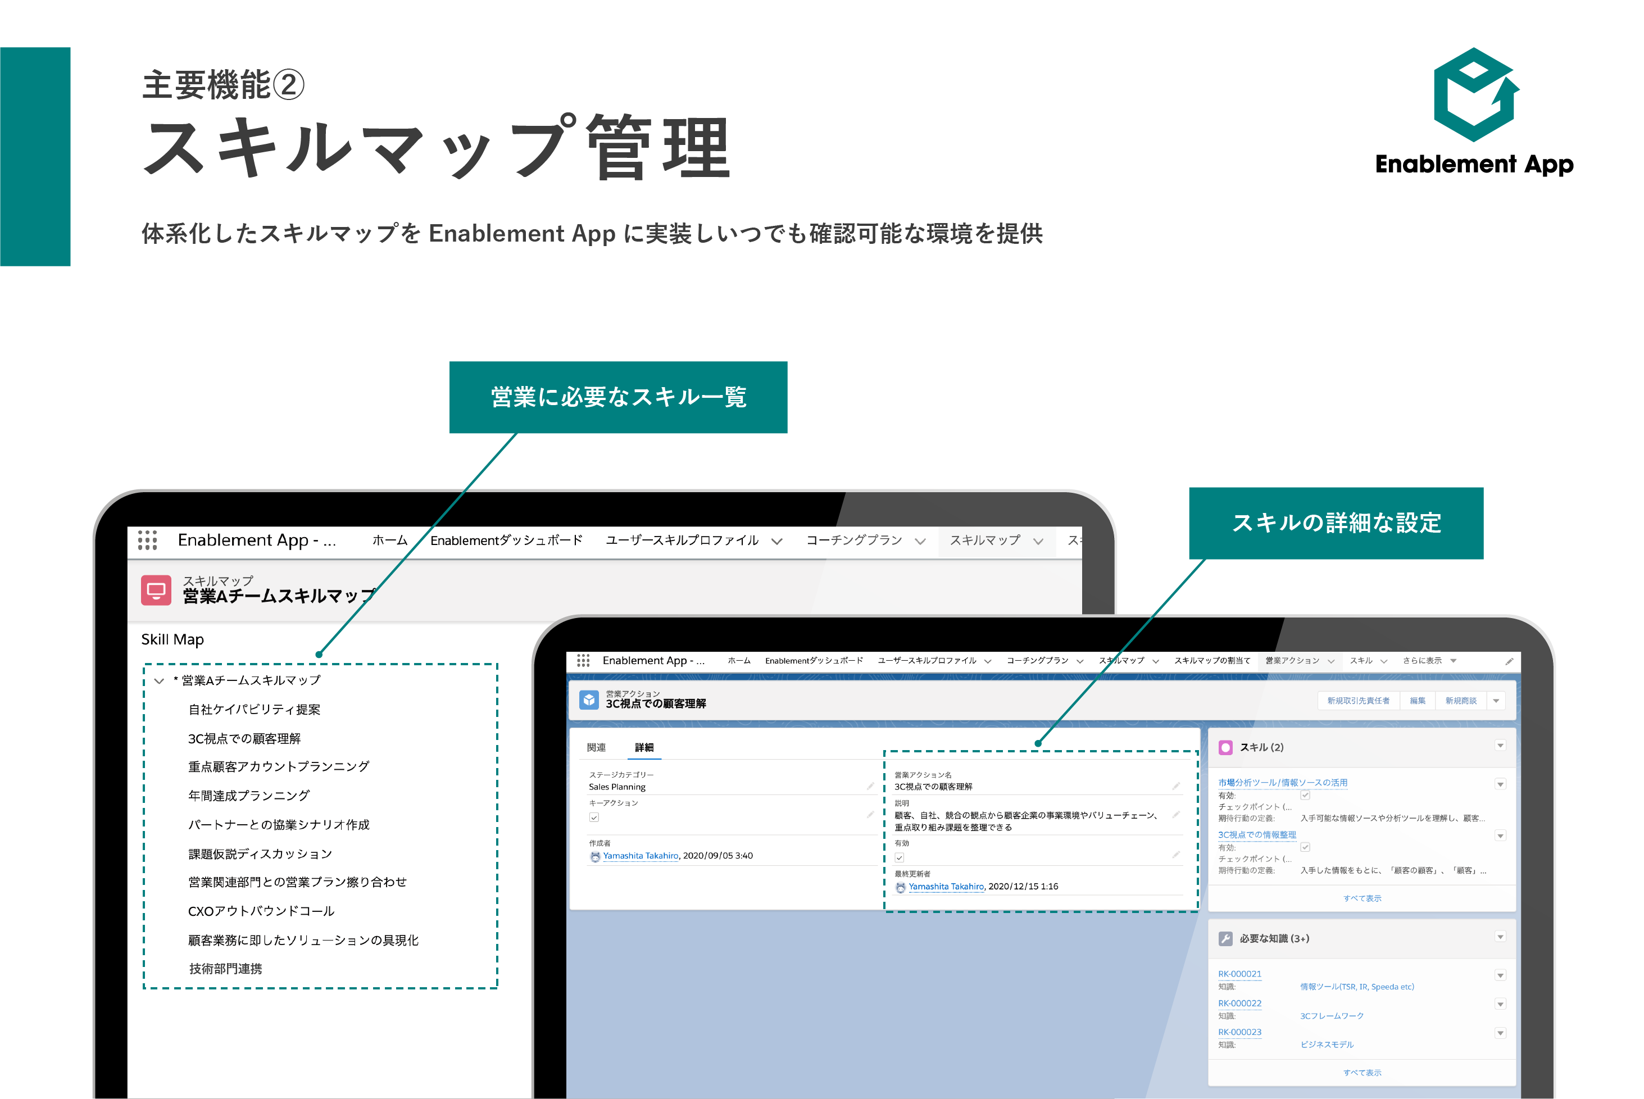Go to ホーム tab in the front window
Viewport: 1644px width, 1099px height.
(x=739, y=661)
